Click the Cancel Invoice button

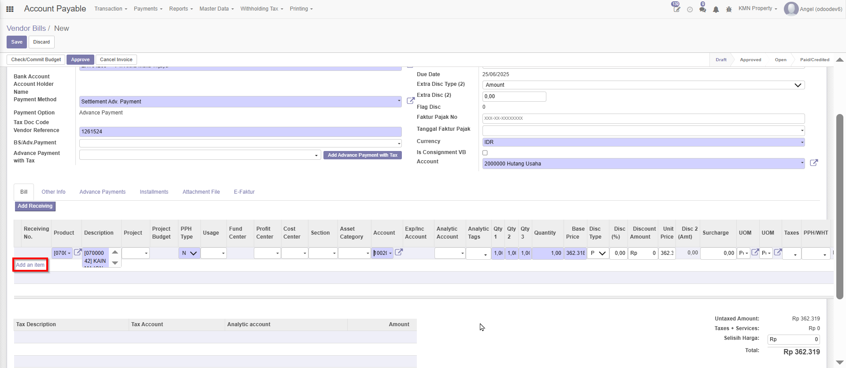116,59
